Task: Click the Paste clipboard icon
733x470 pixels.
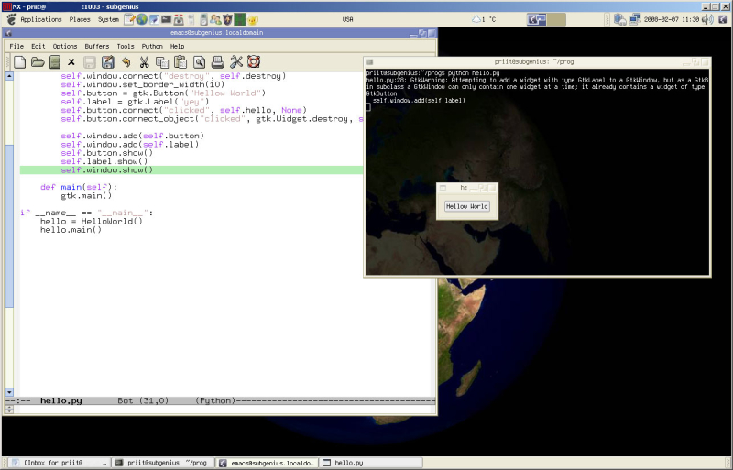Action: (181, 61)
